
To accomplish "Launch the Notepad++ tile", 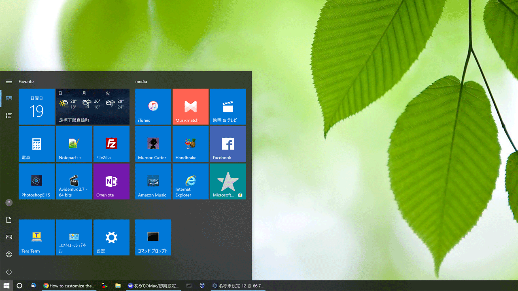I will tap(74, 144).
